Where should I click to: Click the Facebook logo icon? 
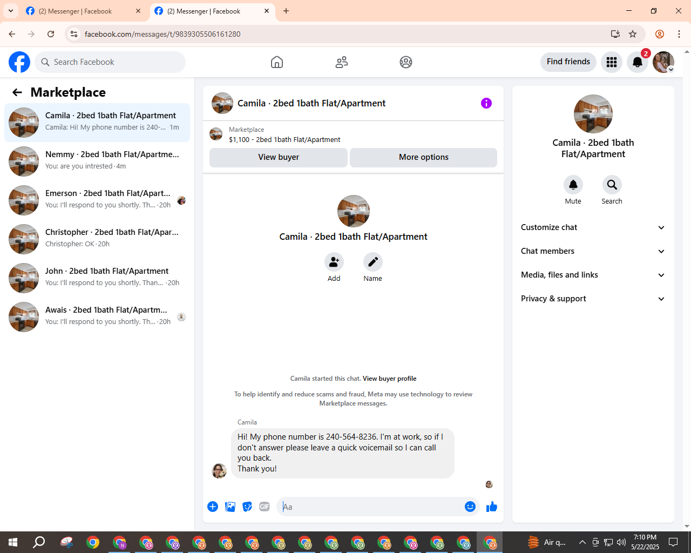(19, 62)
